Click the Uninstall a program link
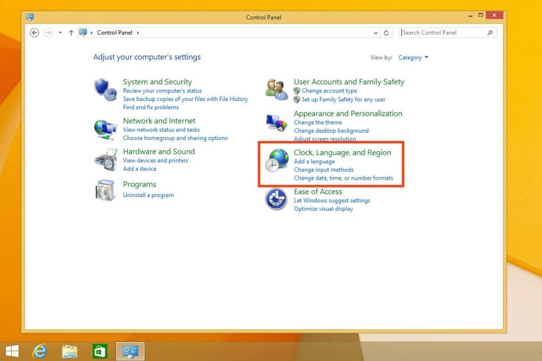Screen dimensions: 542x361 (x=148, y=195)
